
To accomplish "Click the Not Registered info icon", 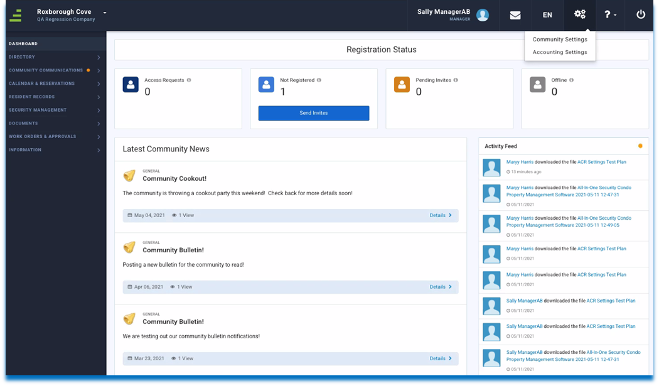I will (x=319, y=80).
